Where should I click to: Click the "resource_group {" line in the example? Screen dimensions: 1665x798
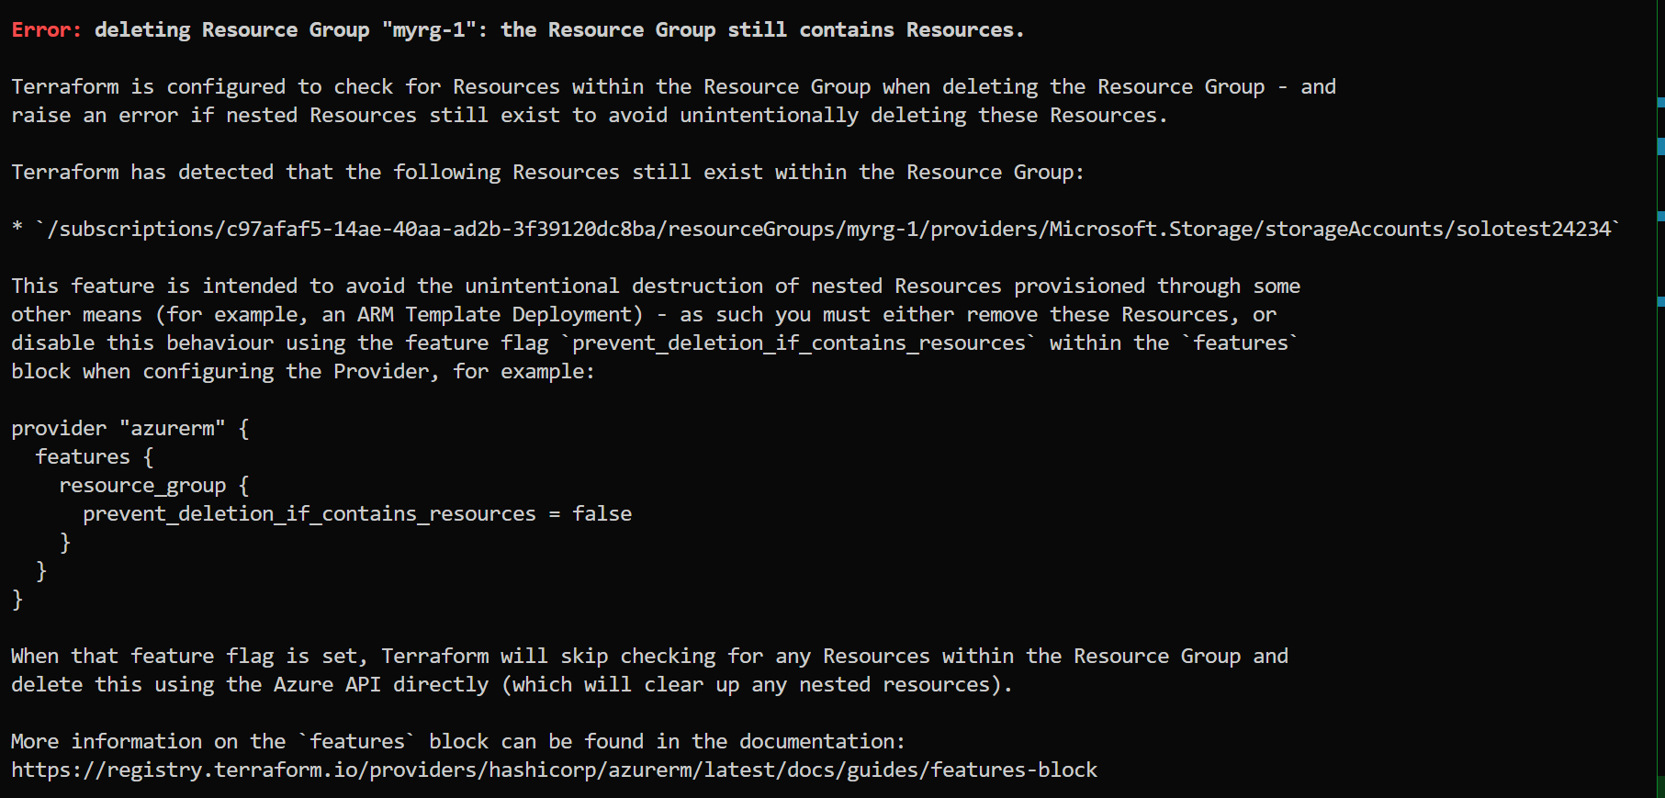(x=154, y=485)
